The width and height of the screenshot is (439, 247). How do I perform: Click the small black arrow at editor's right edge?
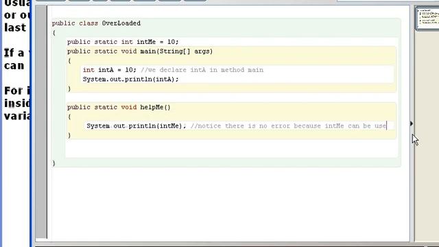coord(412,123)
